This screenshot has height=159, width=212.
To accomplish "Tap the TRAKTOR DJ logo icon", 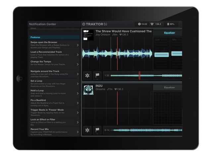I will (x=84, y=24).
